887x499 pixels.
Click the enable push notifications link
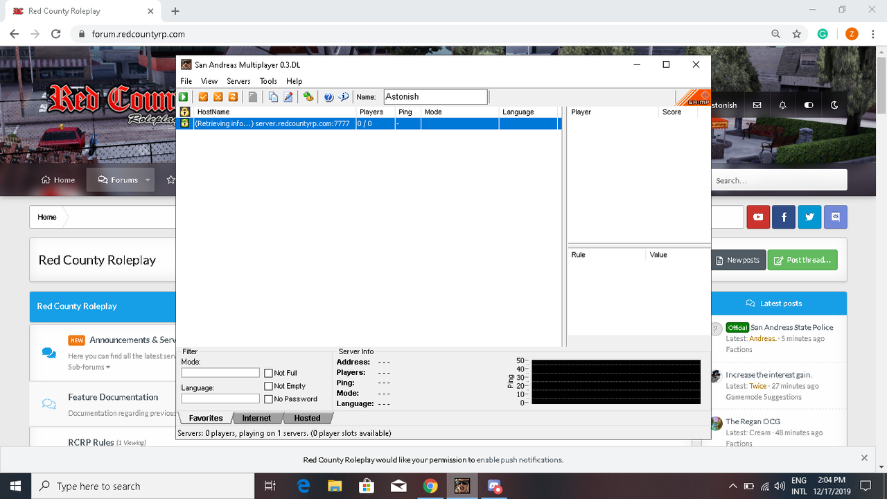pyautogui.click(x=520, y=459)
